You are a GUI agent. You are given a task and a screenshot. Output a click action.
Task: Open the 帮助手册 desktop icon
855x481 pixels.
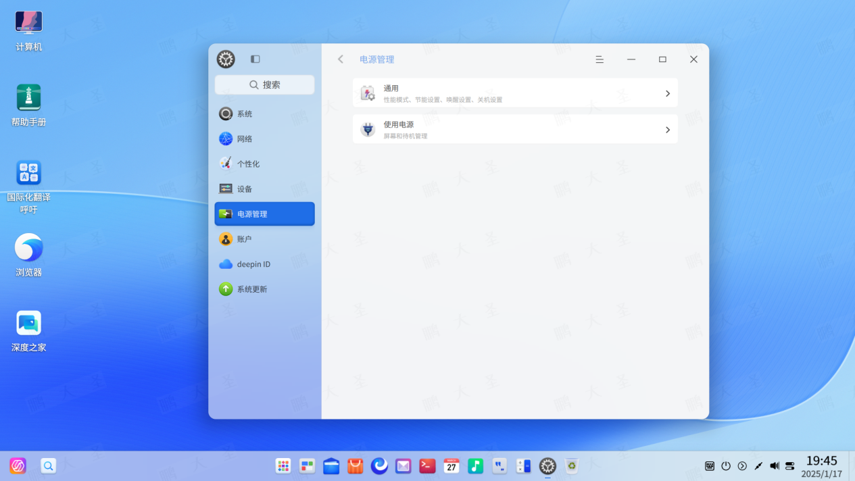tap(28, 105)
